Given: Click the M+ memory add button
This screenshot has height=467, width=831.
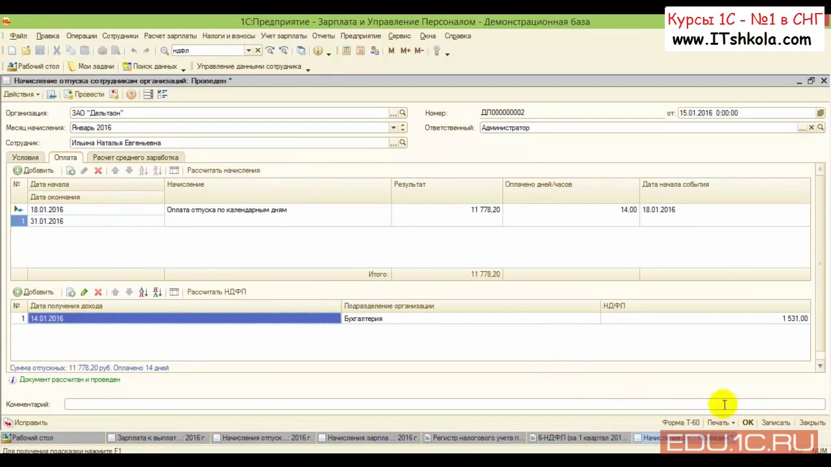Looking at the screenshot, I should click(x=405, y=51).
